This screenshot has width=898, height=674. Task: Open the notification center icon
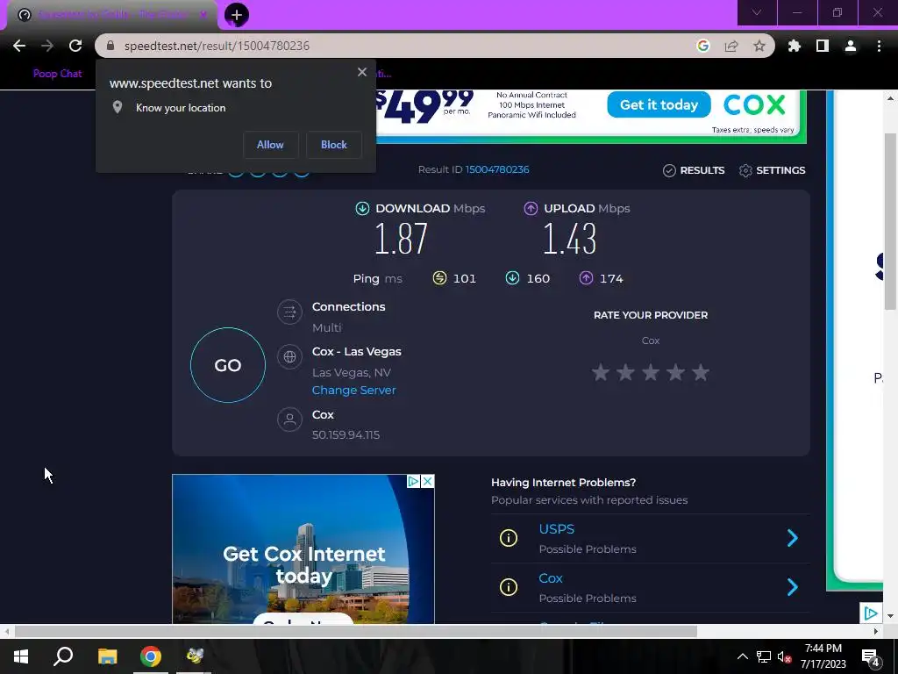[871, 657]
